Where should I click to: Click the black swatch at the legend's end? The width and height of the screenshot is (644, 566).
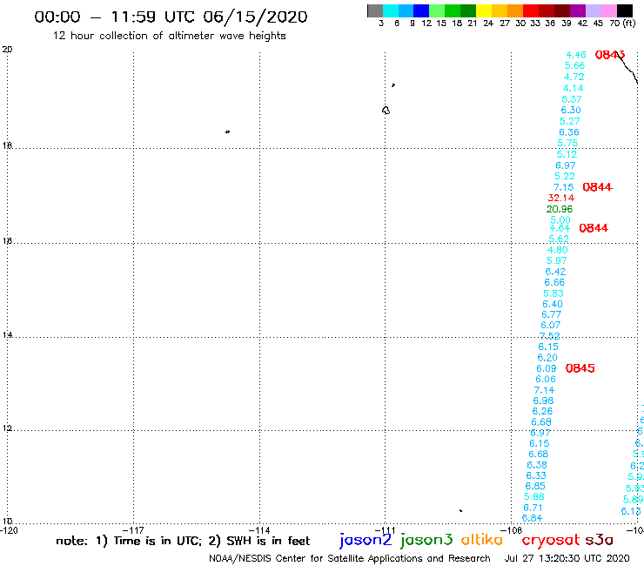tap(625, 10)
